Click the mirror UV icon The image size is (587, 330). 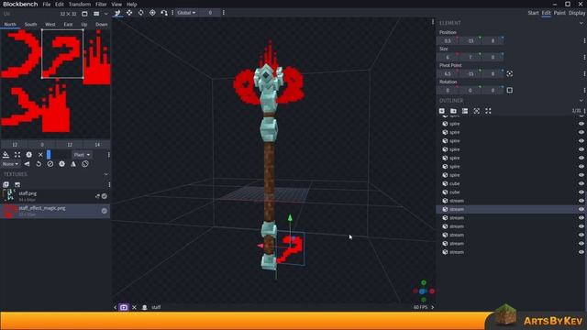[27, 164]
